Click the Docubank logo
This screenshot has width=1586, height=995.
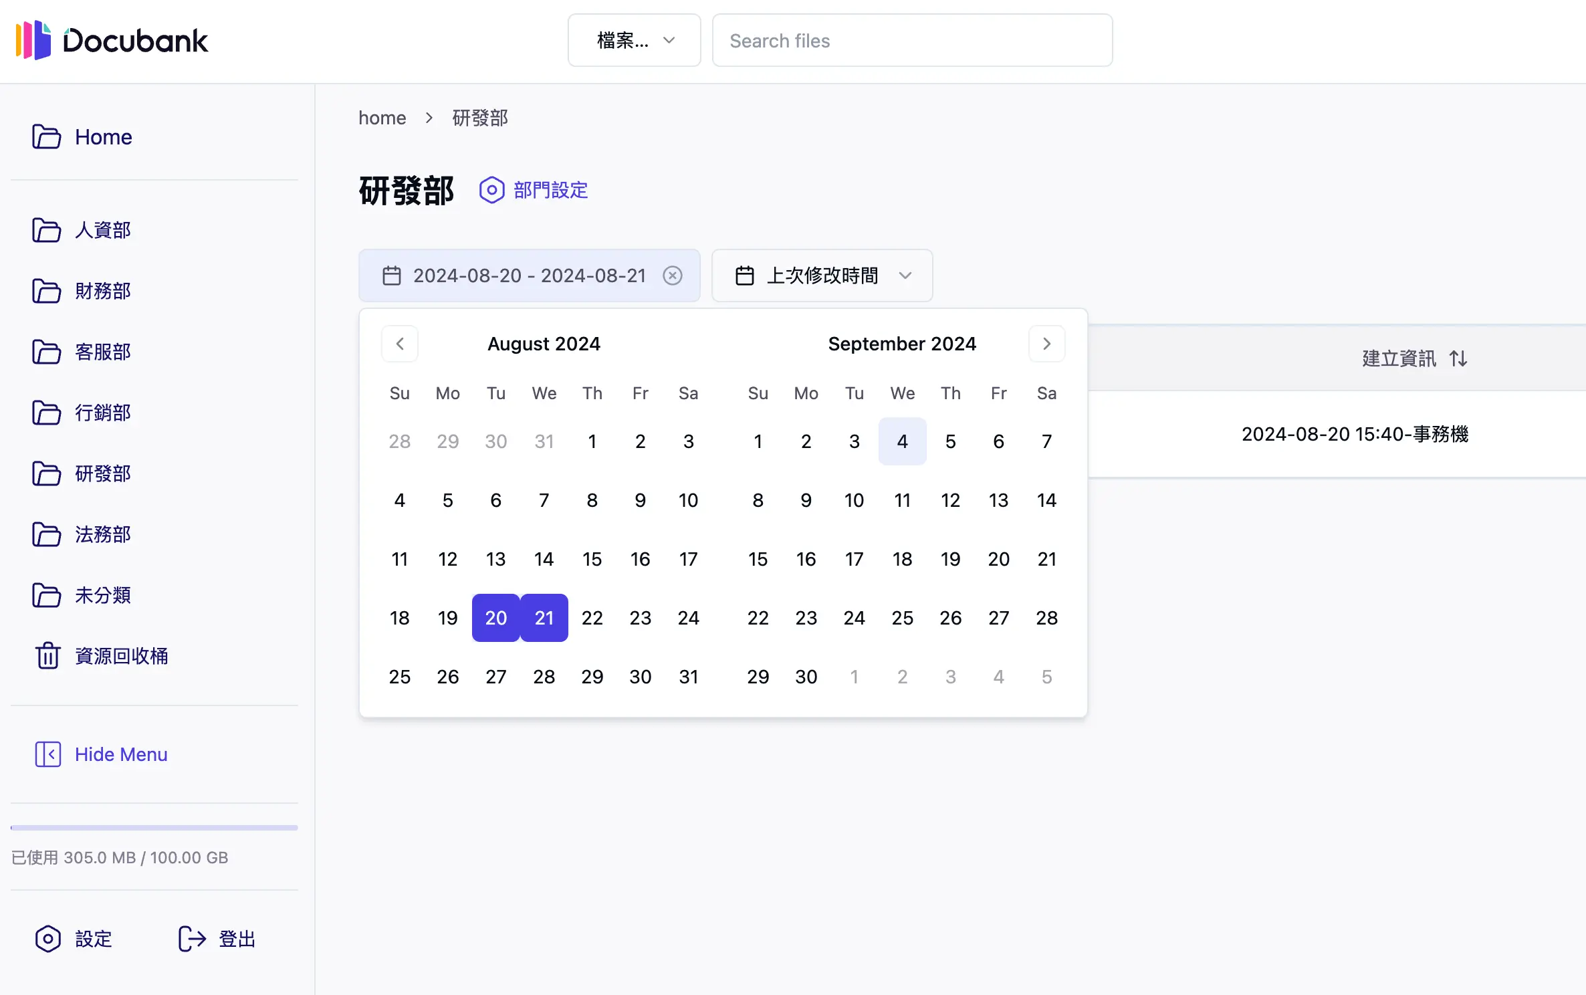[112, 40]
